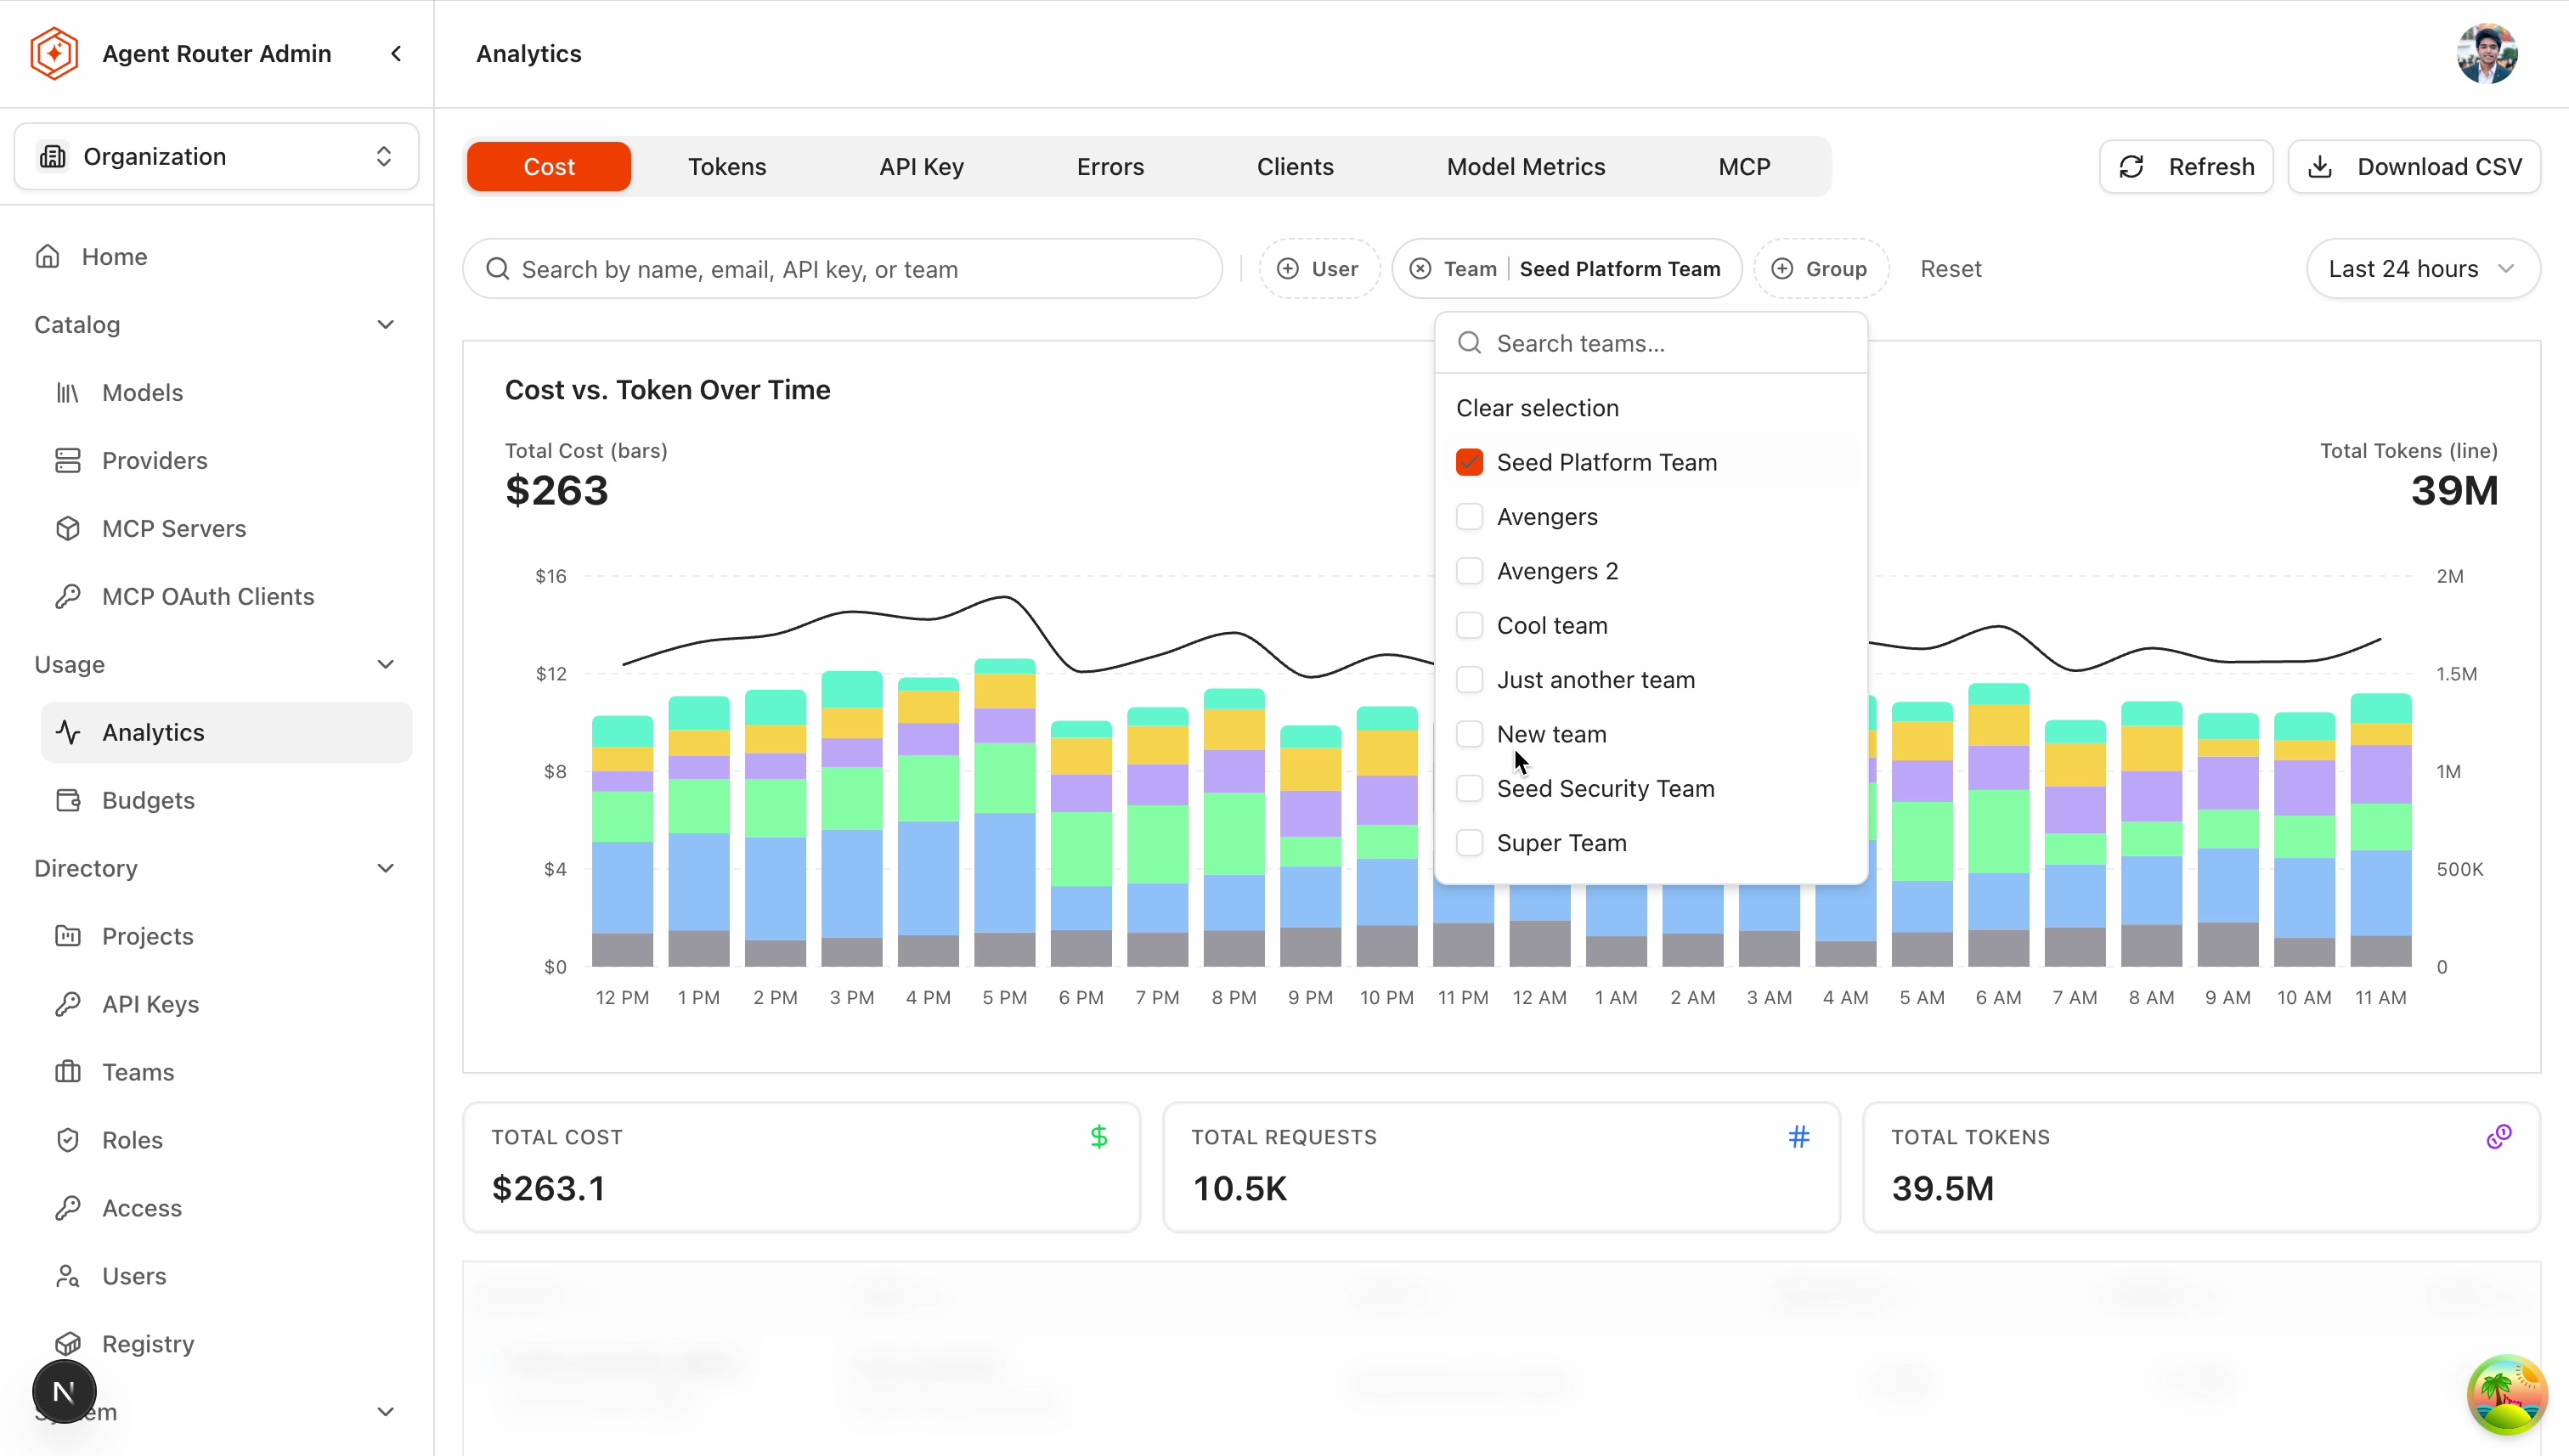
Task: Switch to the Errors tab
Action: (1110, 167)
